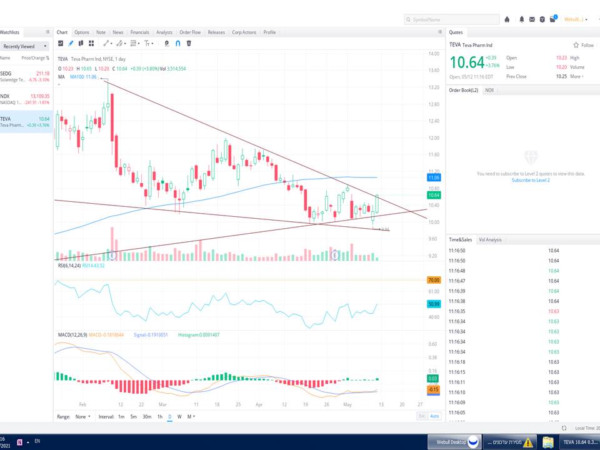Click the four-square grid layout icon
The image size is (600, 450).
[x=91, y=43]
